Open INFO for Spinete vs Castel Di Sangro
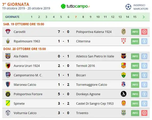This screenshot has width=152, height=120. click(135, 103)
